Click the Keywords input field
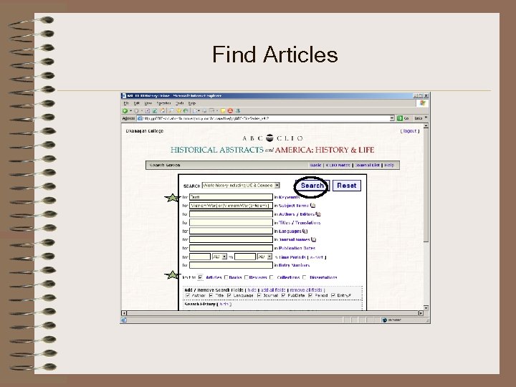 [x=231, y=197]
